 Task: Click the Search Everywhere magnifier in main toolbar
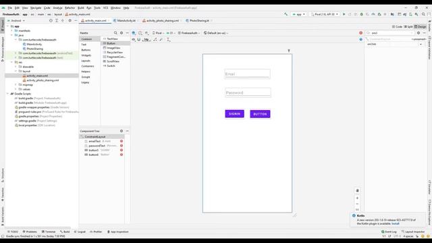click(423, 14)
